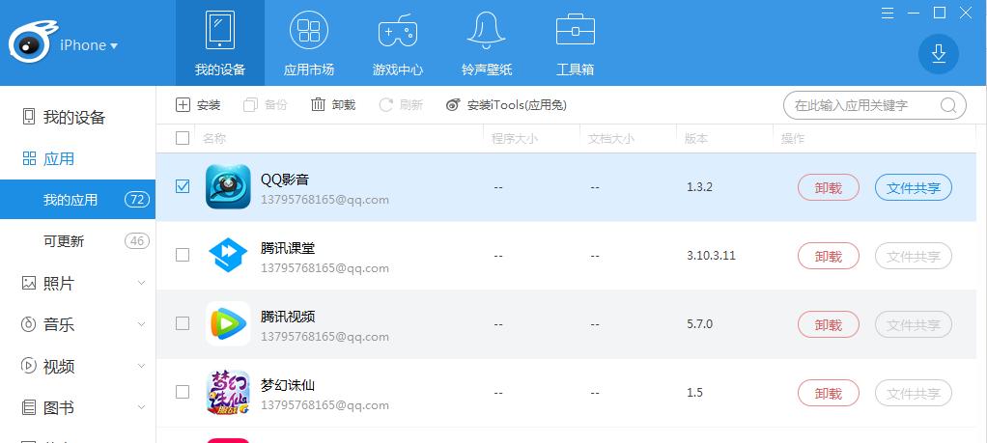The height and width of the screenshot is (443, 987).
Task: Click the QQ影音 app icon
Action: point(228,186)
